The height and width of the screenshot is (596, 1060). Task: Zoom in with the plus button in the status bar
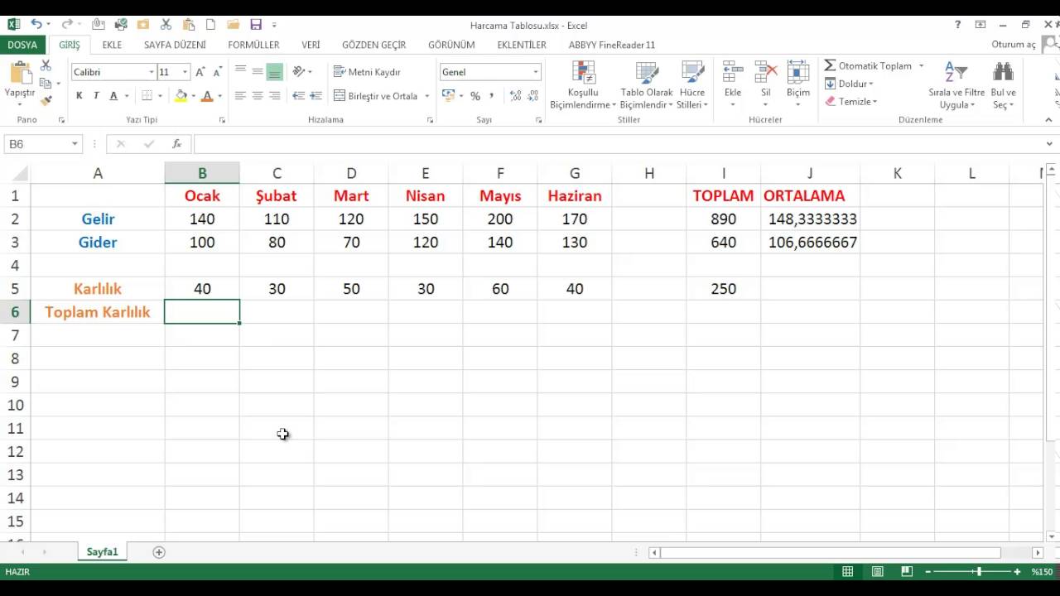tap(1017, 572)
